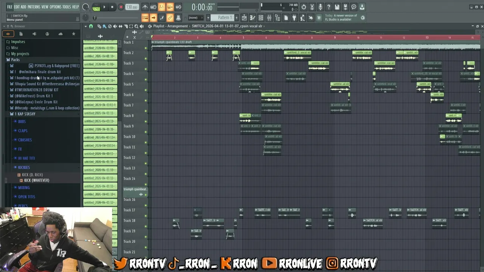Toggle the 3-2-1 recording countdown
Viewport: 484px width, 272px height.
pyautogui.click(x=161, y=7)
